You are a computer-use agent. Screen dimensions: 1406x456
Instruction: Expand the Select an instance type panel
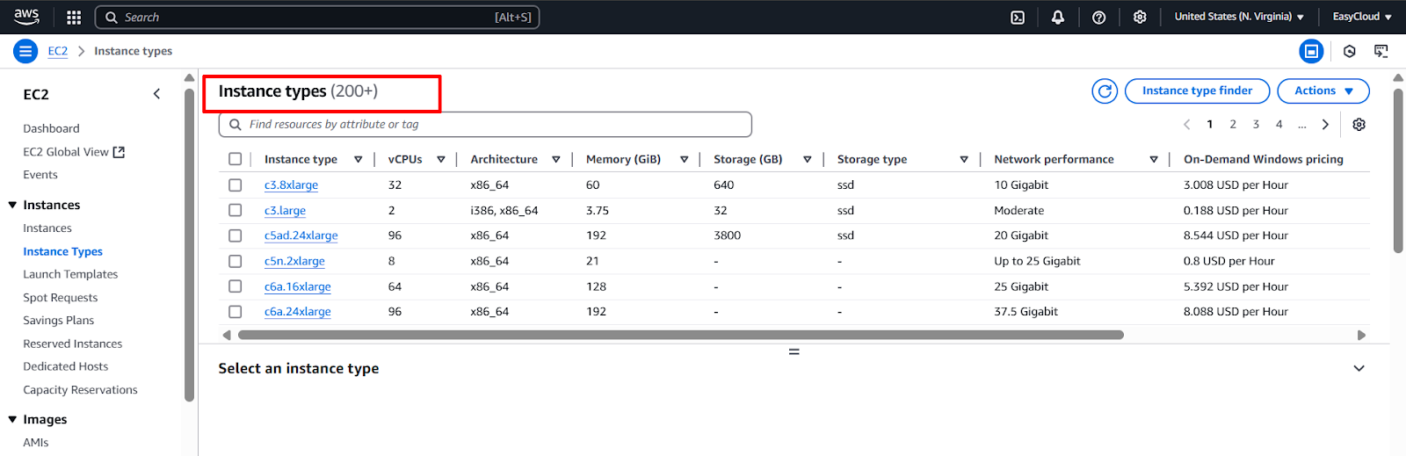point(1359,368)
